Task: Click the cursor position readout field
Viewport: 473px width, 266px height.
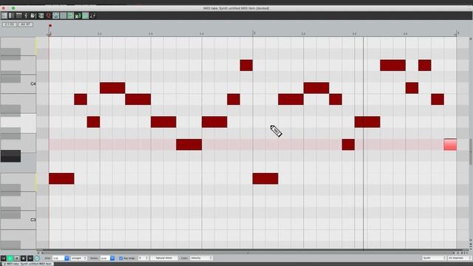Action: 10,24
